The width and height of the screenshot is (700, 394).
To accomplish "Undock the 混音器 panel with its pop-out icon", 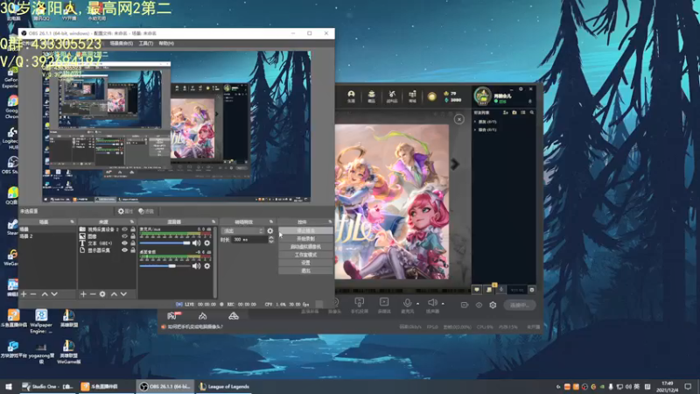I will pyautogui.click(x=213, y=222).
